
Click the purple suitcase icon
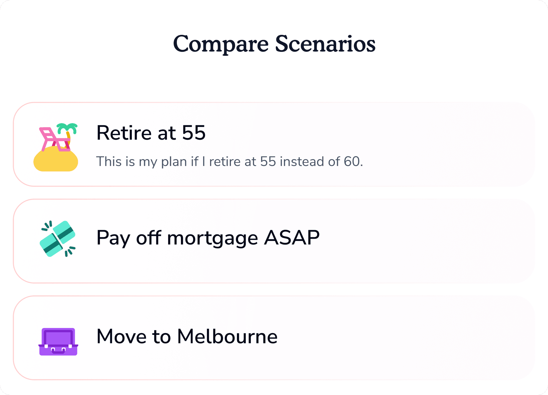(58, 342)
